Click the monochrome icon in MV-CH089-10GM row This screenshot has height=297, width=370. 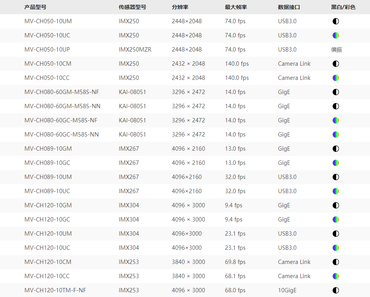(x=335, y=149)
